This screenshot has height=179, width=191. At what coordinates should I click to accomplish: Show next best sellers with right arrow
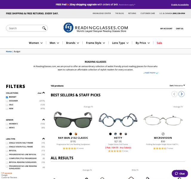[x=181, y=94]
